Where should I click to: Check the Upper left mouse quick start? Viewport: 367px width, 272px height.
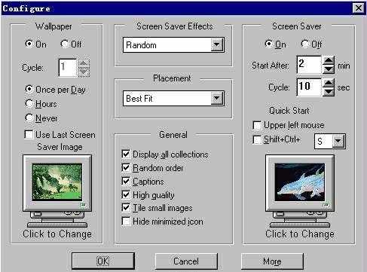point(257,125)
